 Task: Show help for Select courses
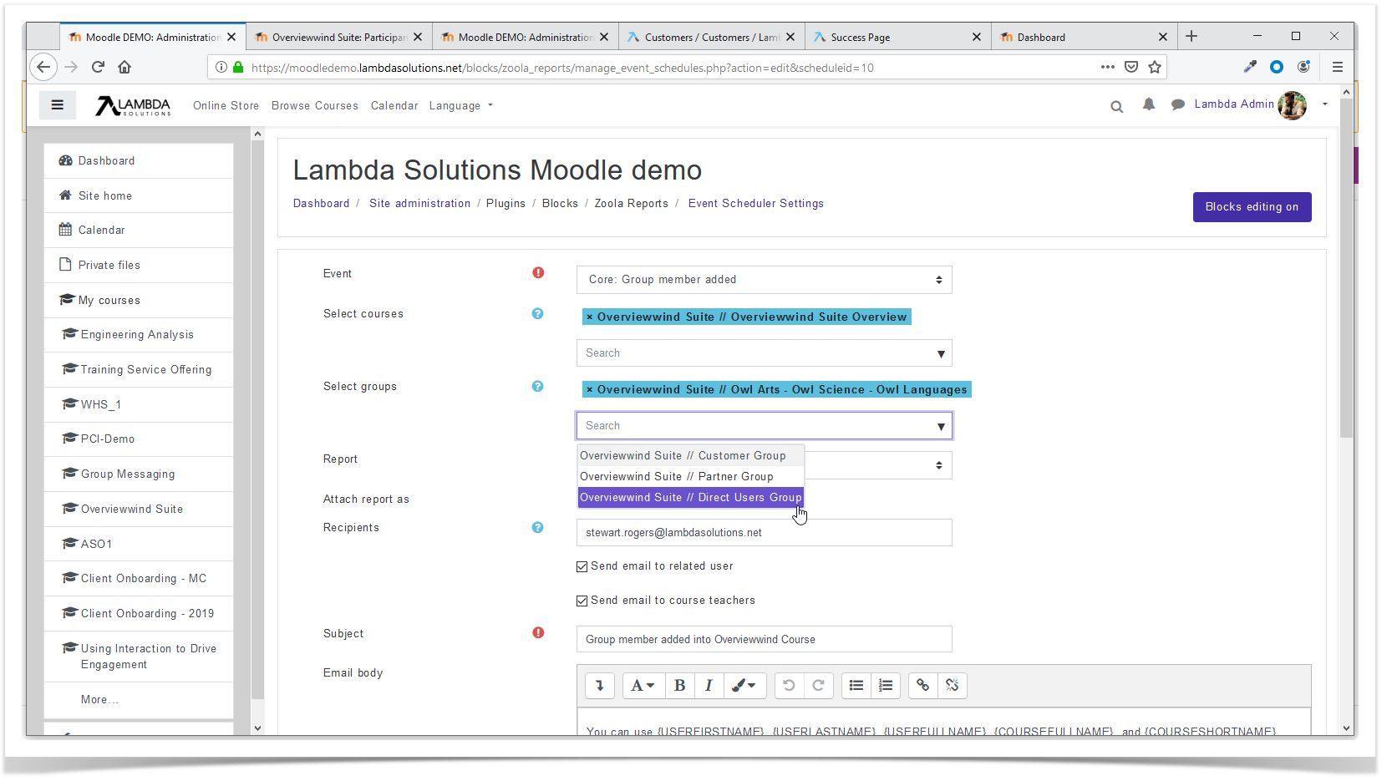[x=537, y=313]
